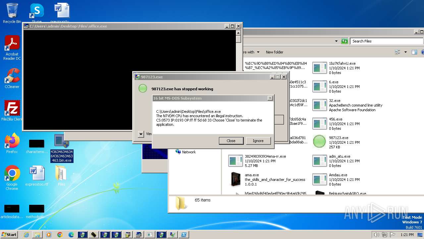The image size is (424, 239).
Task: Click the network icon in system tray
Action: (384, 235)
